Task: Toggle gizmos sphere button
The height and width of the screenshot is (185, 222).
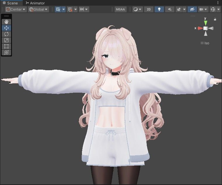Action: click(213, 9)
